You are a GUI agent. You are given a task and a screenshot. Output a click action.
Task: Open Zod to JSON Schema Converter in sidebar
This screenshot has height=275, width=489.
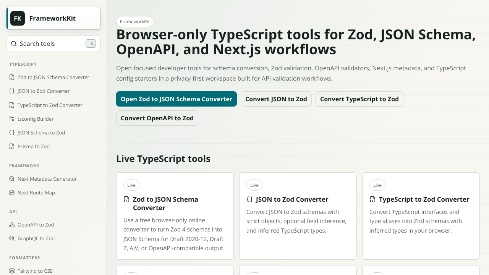pyautogui.click(x=53, y=77)
